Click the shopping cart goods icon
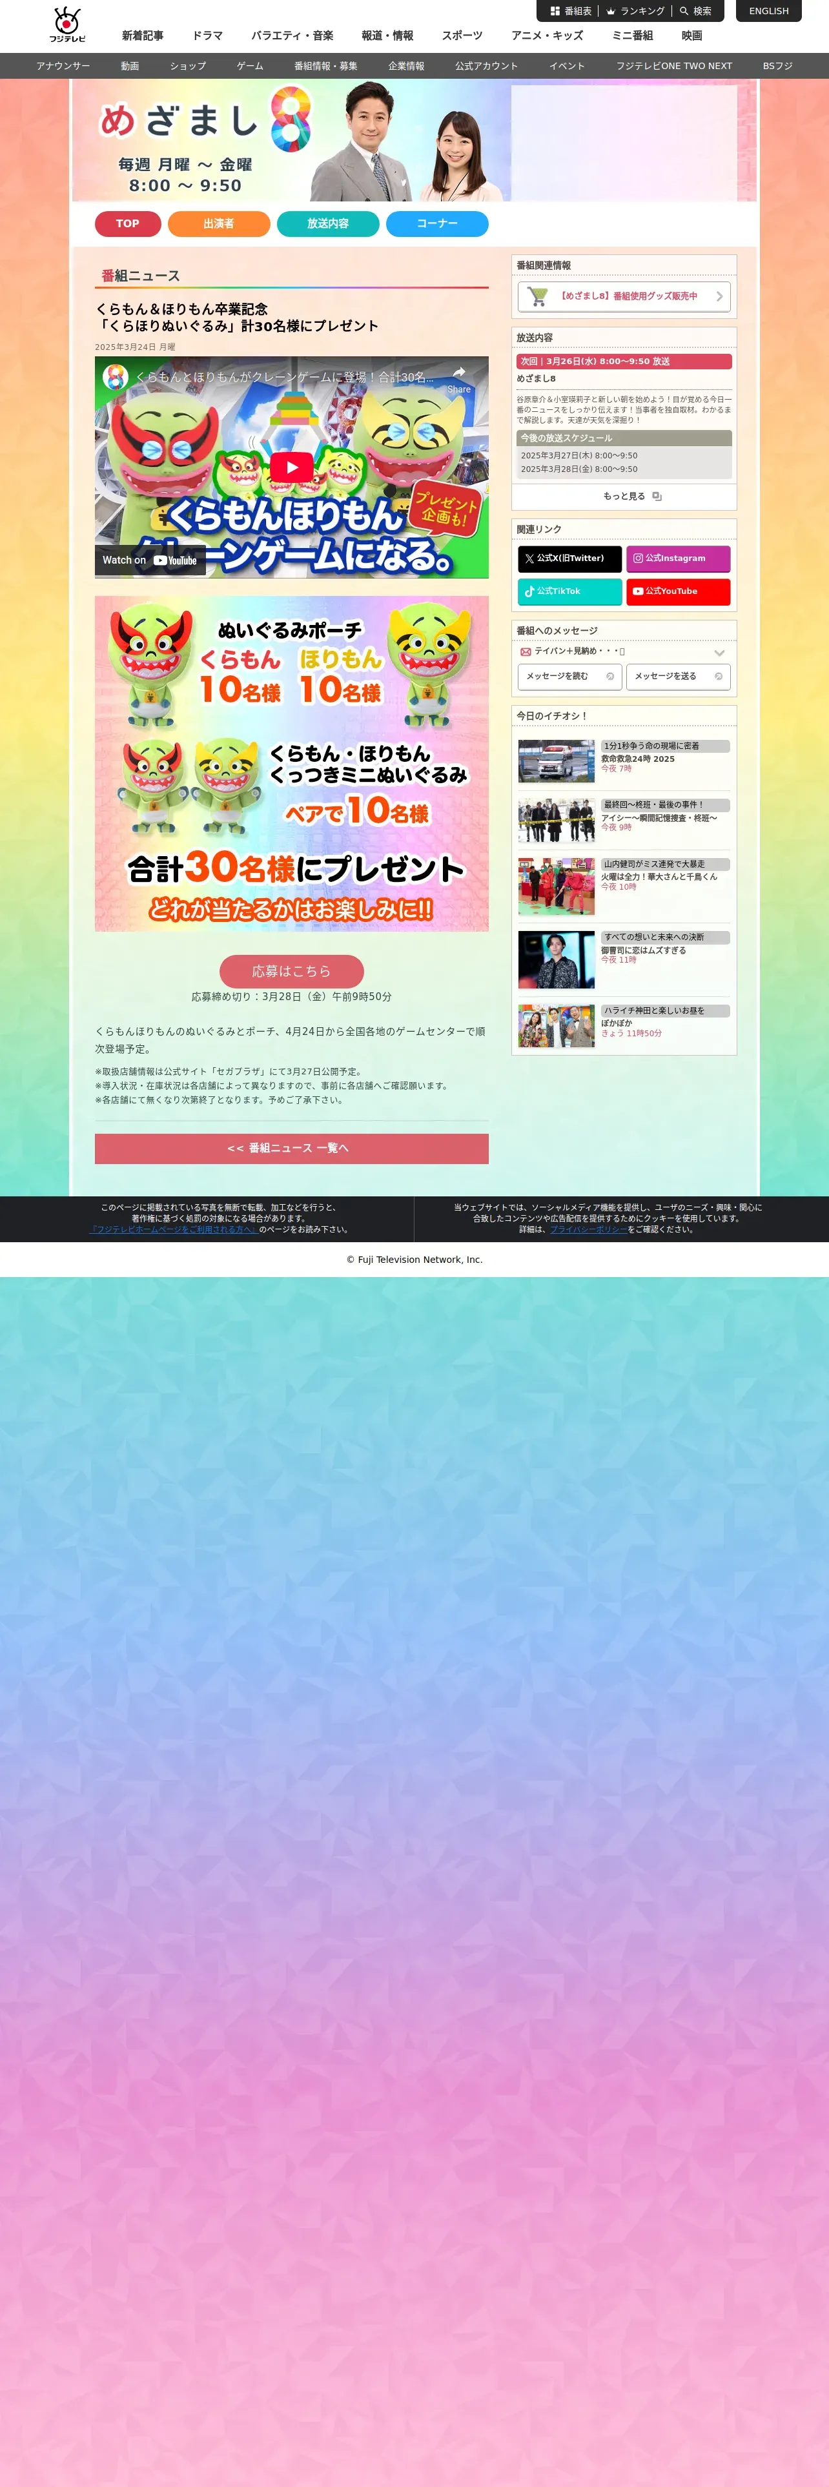Image resolution: width=829 pixels, height=2487 pixels. tap(538, 296)
